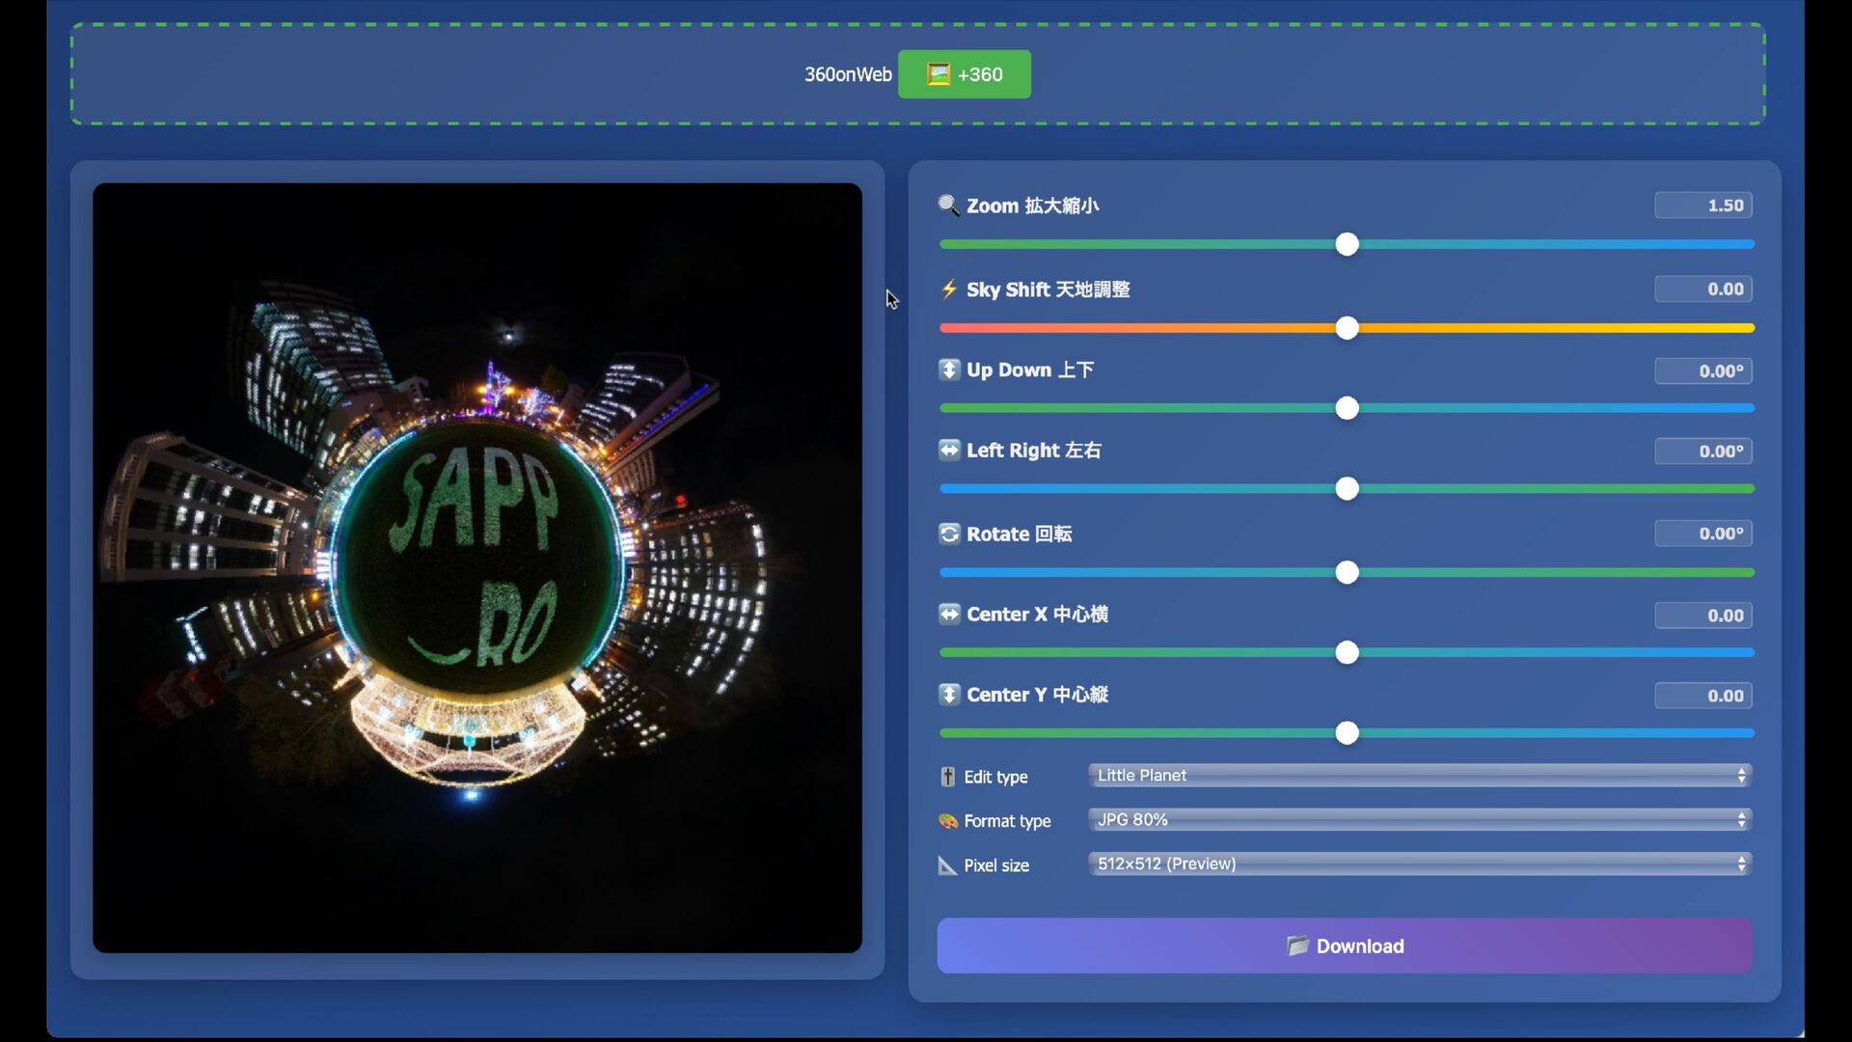Click the Up Down degrees value field

point(1703,371)
